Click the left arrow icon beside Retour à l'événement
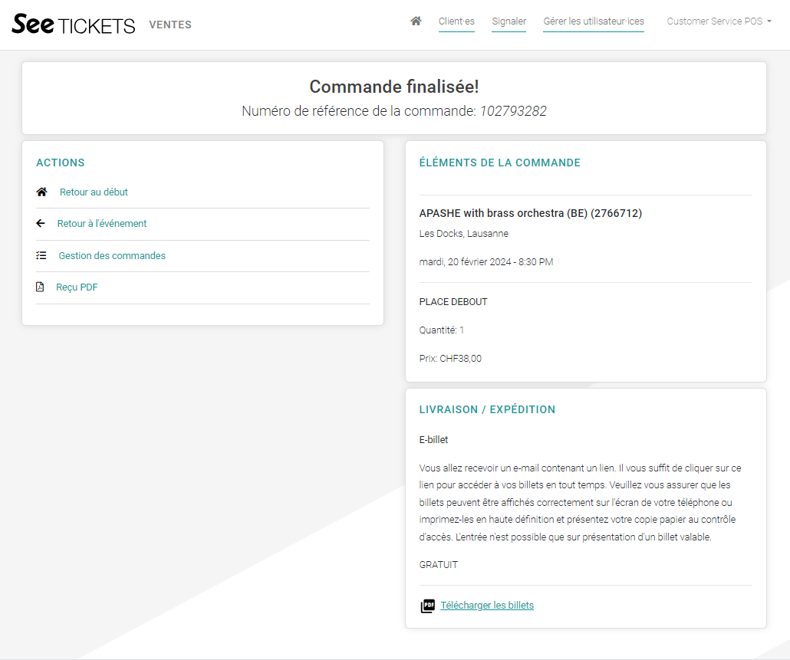Screen dimensions: 790x660 click(41, 224)
